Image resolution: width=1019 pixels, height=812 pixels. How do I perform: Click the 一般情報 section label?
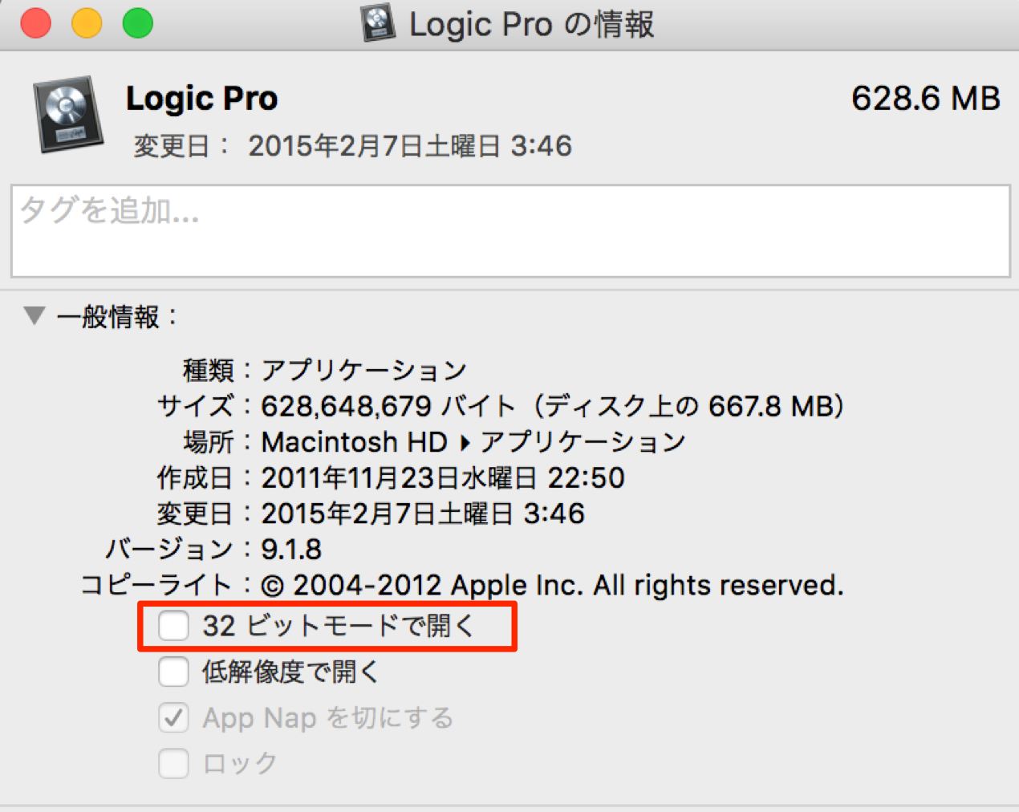[x=116, y=317]
